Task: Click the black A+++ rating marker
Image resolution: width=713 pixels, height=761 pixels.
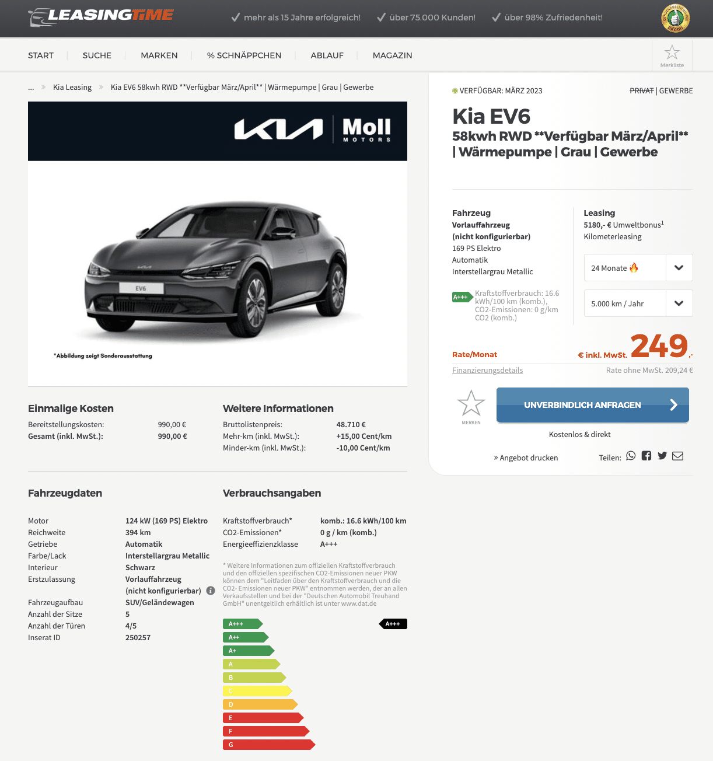Action: [393, 624]
